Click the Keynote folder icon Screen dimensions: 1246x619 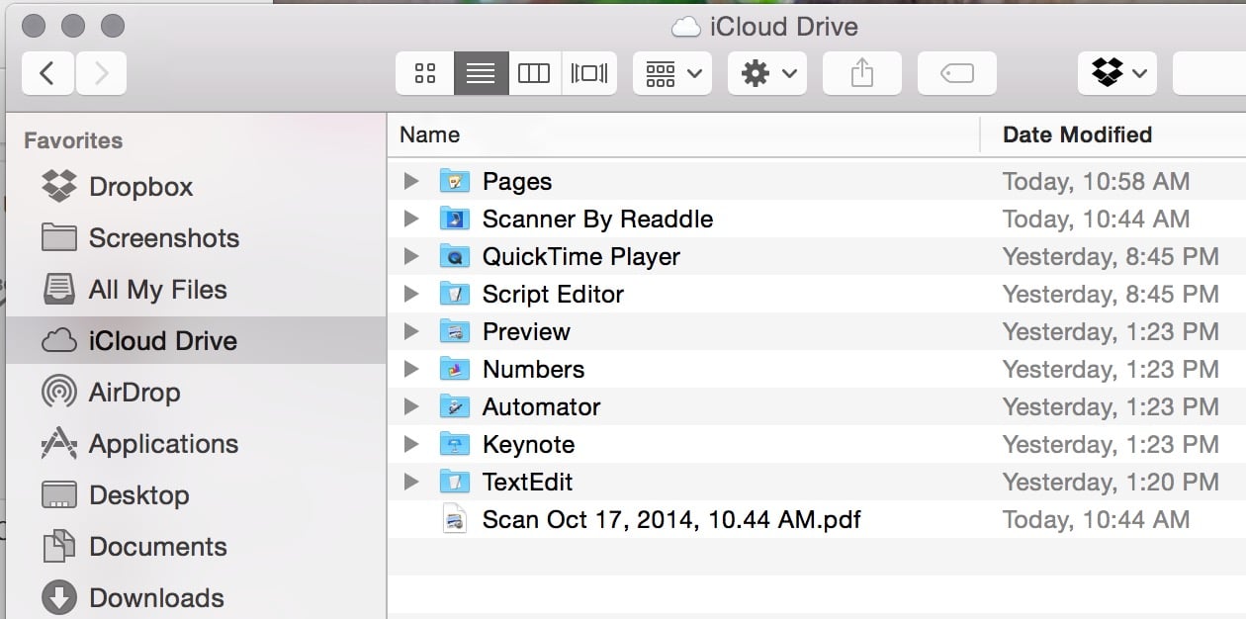coord(454,444)
